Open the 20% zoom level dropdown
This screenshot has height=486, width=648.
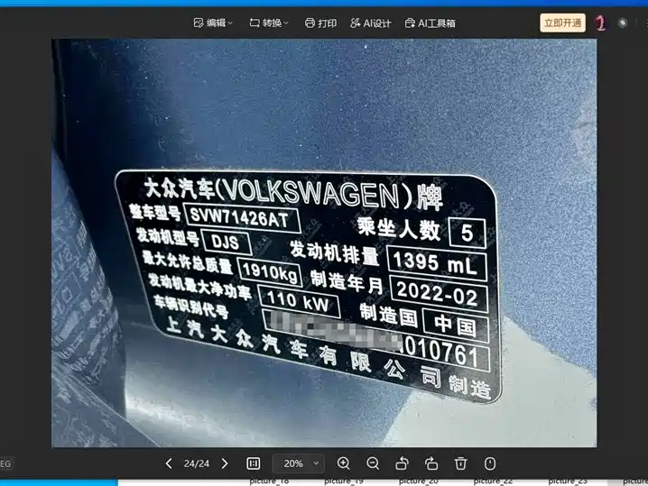pos(298,463)
